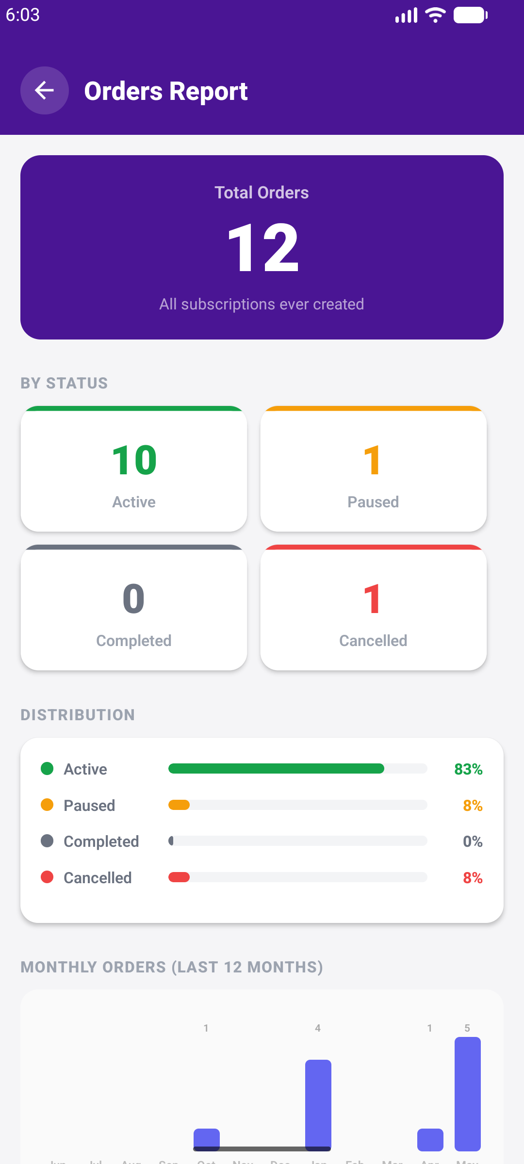Click the orange Paused legend dot
524x1164 pixels.
point(47,805)
